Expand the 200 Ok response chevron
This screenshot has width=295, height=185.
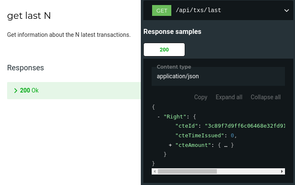pos(16,91)
